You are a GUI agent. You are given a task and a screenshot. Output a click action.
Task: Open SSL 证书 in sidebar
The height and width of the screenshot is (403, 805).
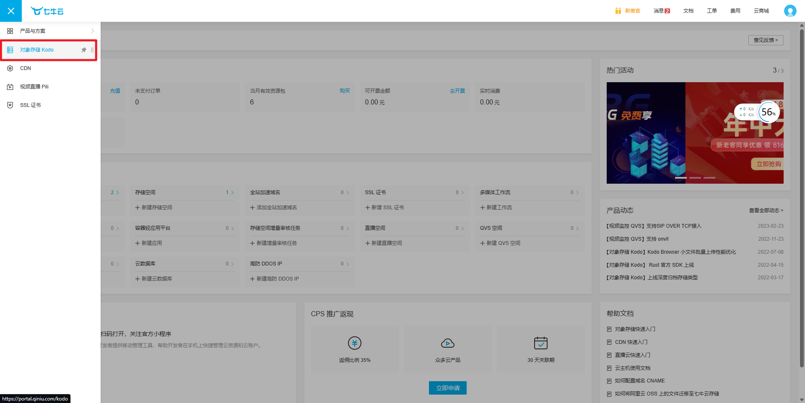pyautogui.click(x=50, y=105)
